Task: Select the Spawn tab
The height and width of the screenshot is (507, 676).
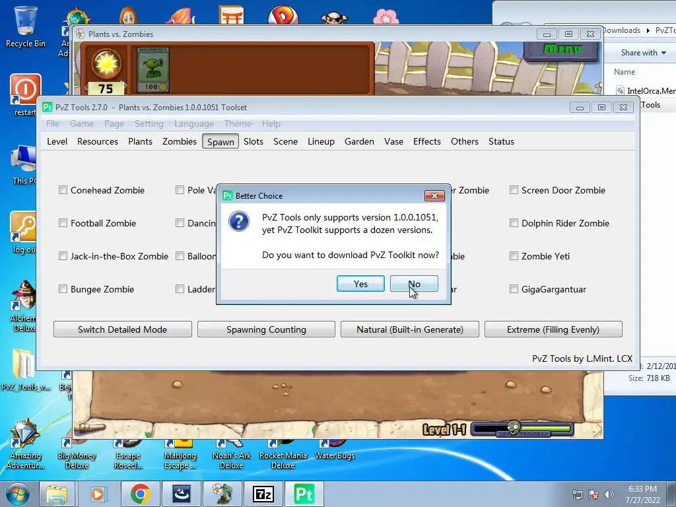Action: pyautogui.click(x=220, y=142)
